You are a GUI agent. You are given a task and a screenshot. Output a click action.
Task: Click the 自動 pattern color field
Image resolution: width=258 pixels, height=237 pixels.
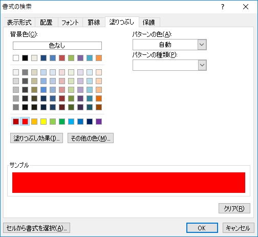(165, 45)
